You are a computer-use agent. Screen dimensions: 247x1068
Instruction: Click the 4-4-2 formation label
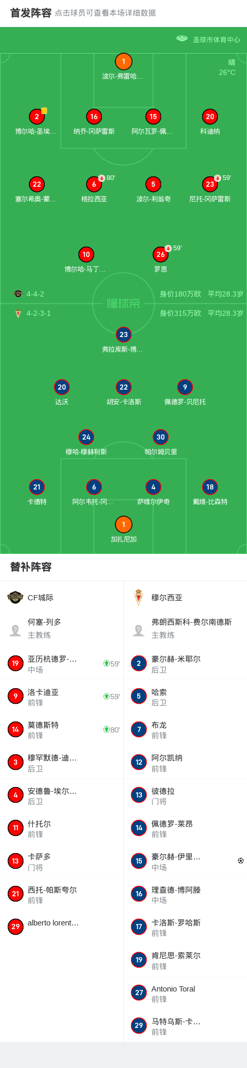coord(35,294)
